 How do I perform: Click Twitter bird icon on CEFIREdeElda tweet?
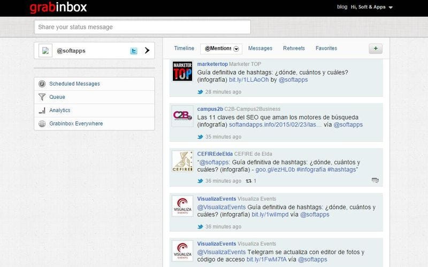point(200,181)
